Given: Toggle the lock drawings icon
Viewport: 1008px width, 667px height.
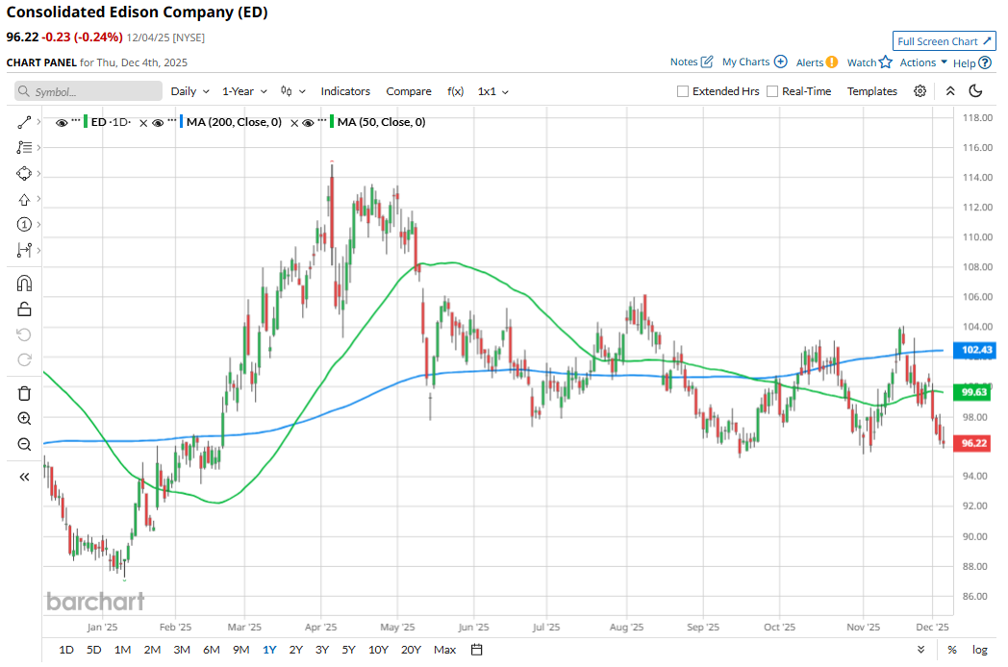Looking at the screenshot, I should [x=24, y=309].
